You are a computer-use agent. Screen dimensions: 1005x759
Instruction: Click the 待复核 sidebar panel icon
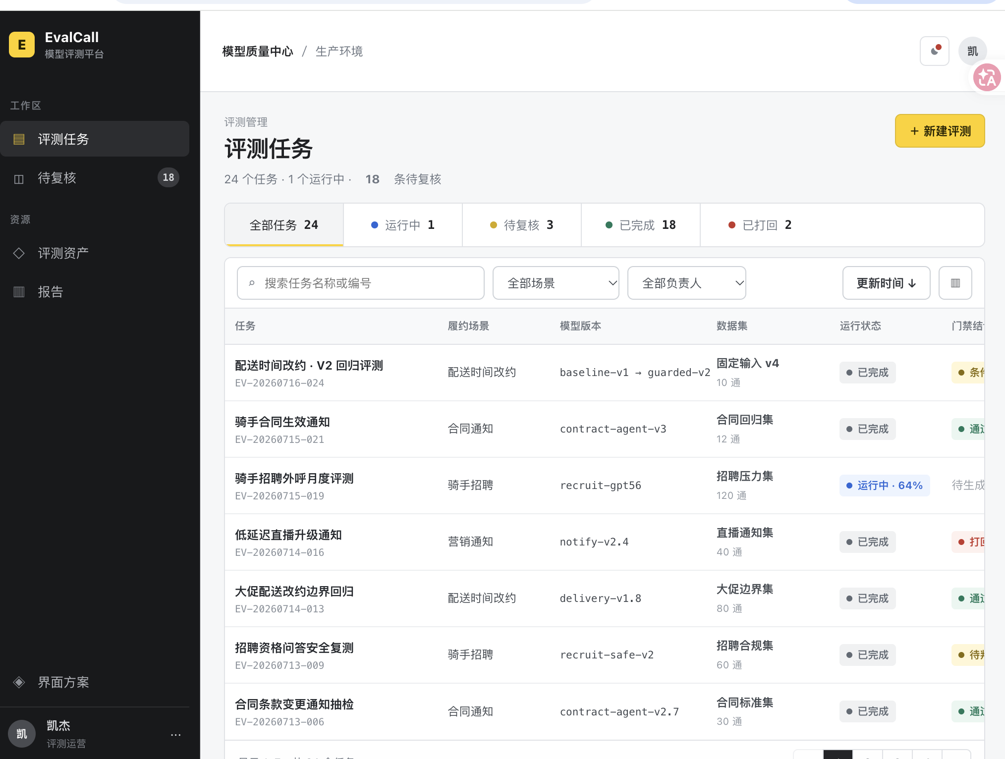(x=19, y=178)
